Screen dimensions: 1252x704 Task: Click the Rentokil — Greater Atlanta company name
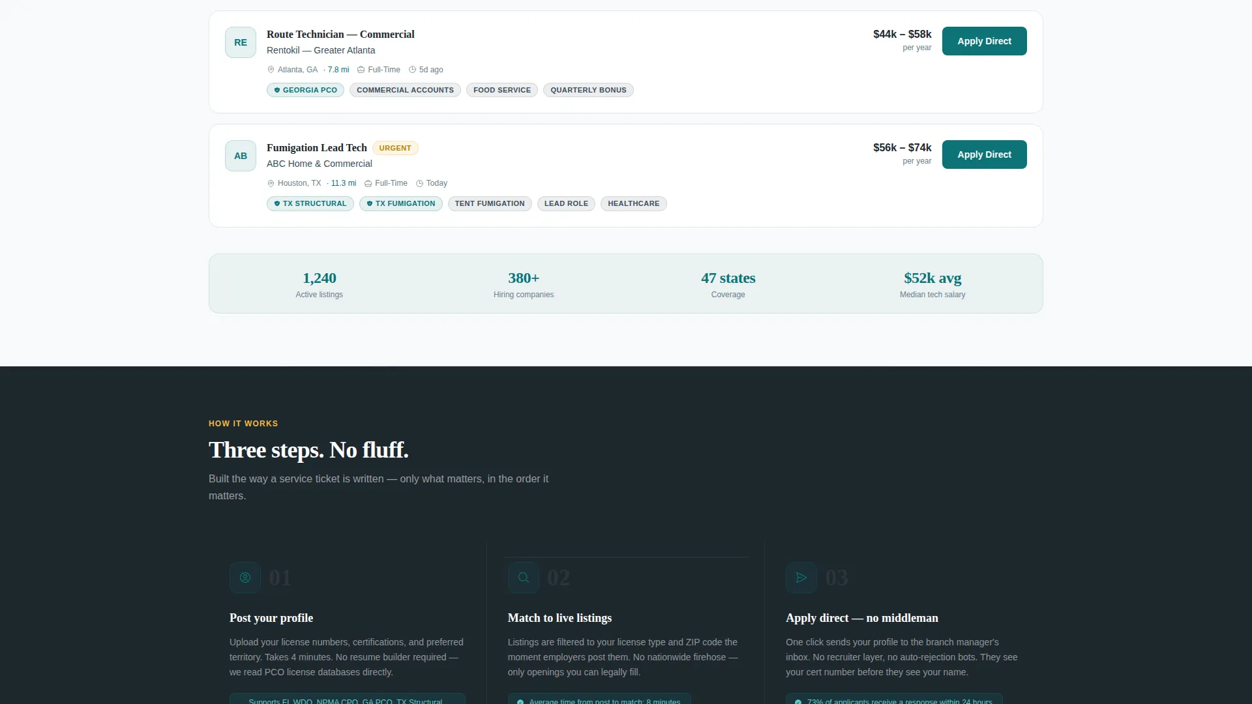pos(321,50)
